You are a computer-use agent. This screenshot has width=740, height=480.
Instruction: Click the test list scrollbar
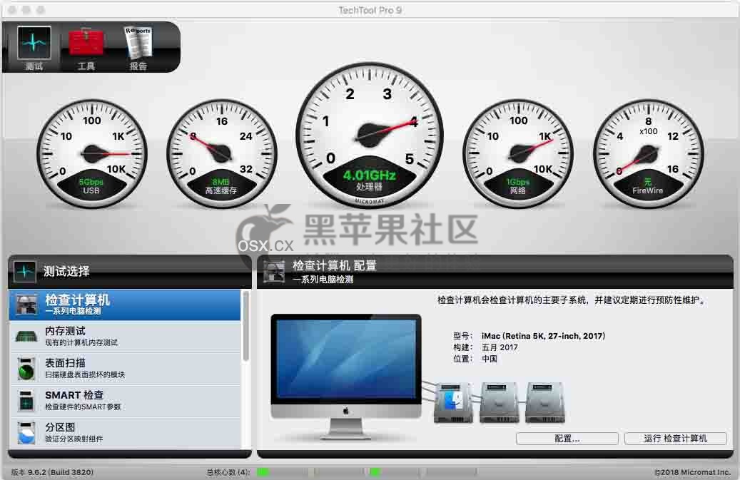click(x=246, y=326)
